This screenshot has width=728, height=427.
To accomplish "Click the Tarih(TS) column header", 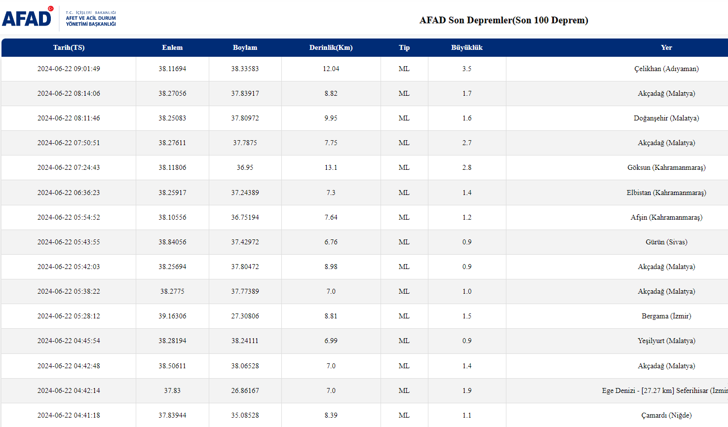I will click(69, 47).
